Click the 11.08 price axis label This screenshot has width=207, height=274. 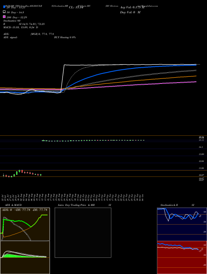click(202, 168)
